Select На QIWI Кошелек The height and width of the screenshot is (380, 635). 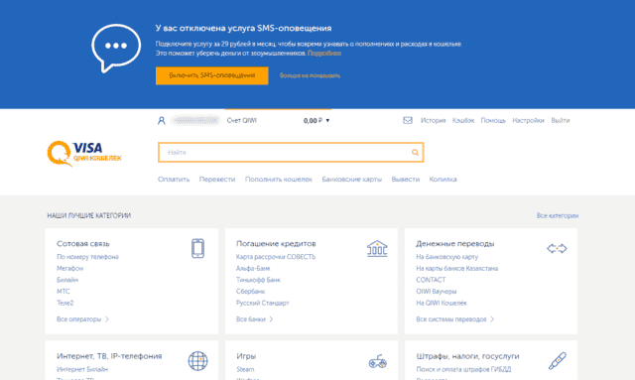tap(442, 303)
